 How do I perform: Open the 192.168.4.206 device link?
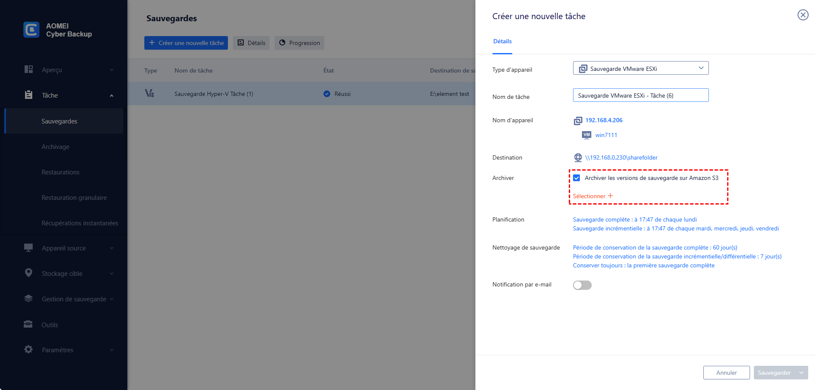pos(604,120)
